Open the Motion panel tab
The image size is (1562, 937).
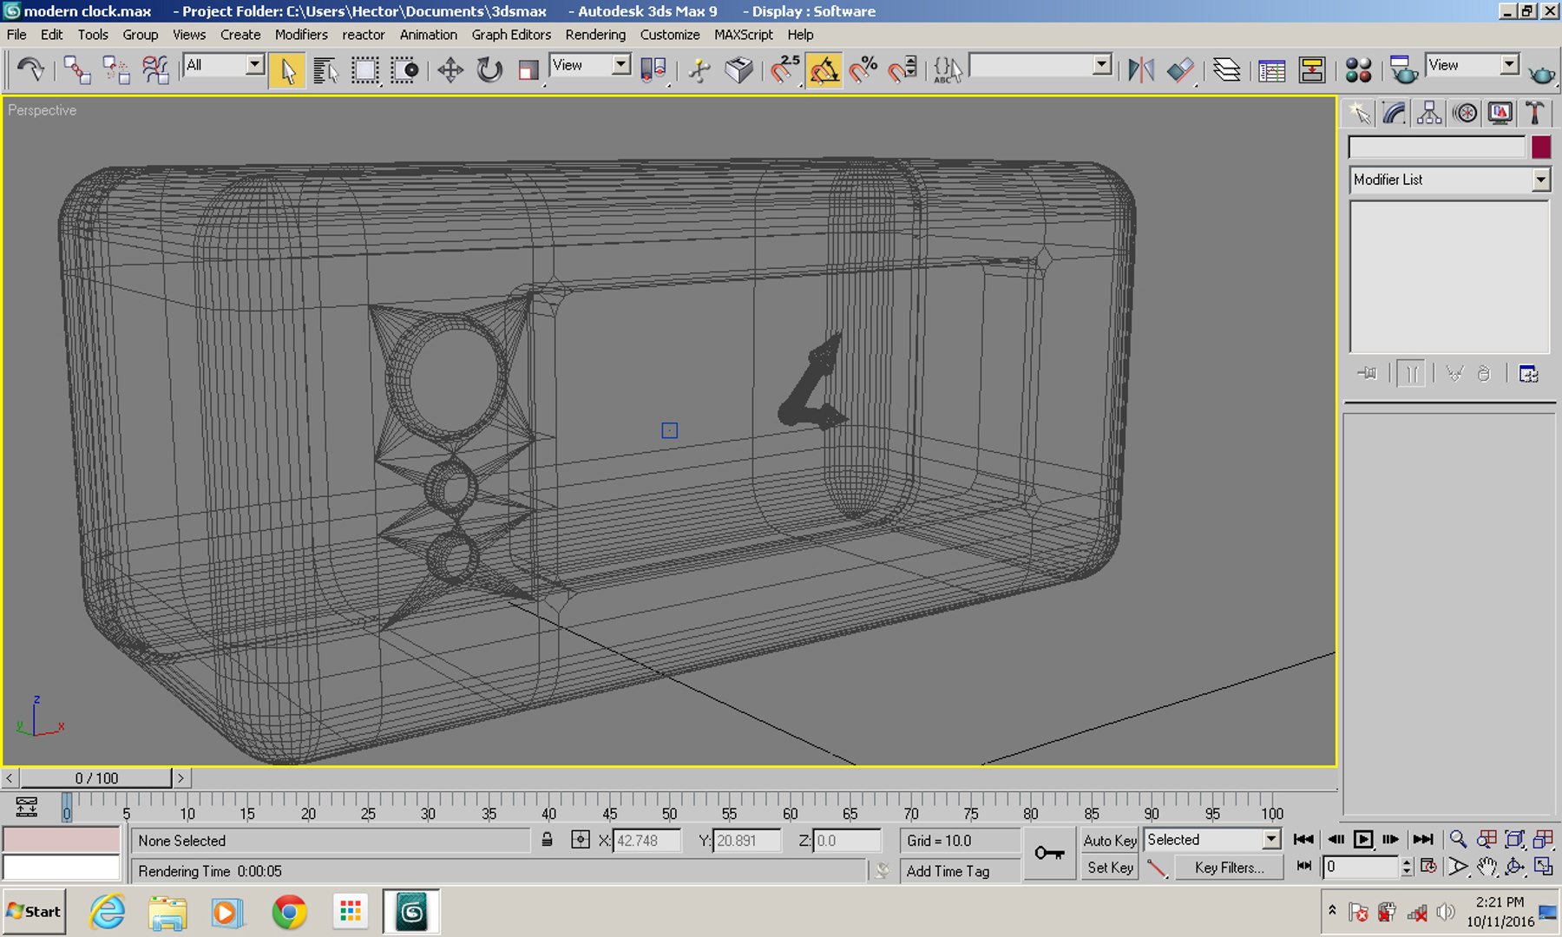click(x=1465, y=113)
